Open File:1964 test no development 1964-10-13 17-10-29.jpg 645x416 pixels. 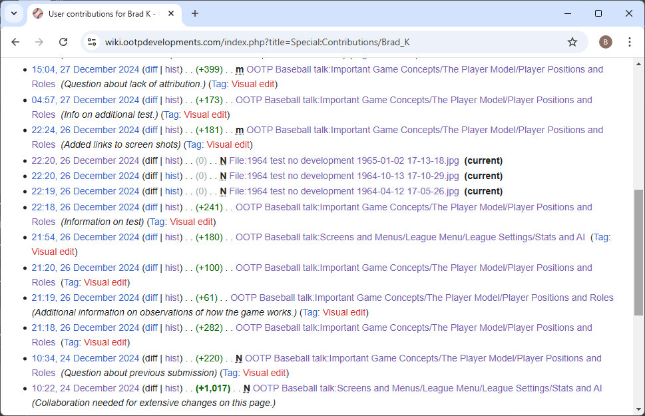[x=344, y=176]
